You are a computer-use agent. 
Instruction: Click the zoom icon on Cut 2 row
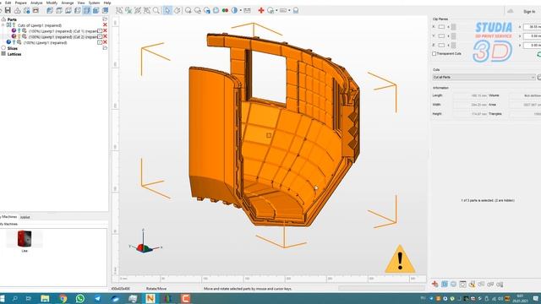click(25, 36)
